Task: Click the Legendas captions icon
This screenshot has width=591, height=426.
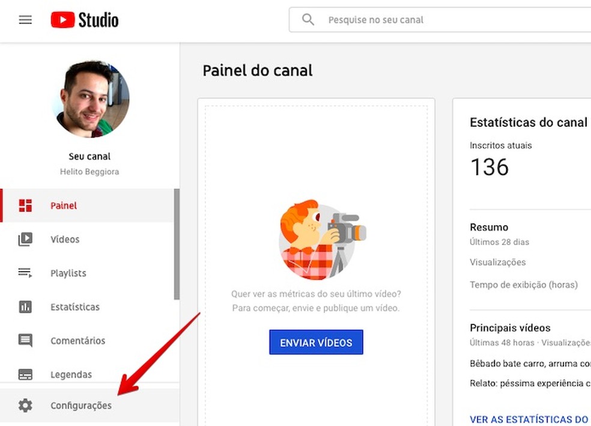Action: tap(25, 374)
